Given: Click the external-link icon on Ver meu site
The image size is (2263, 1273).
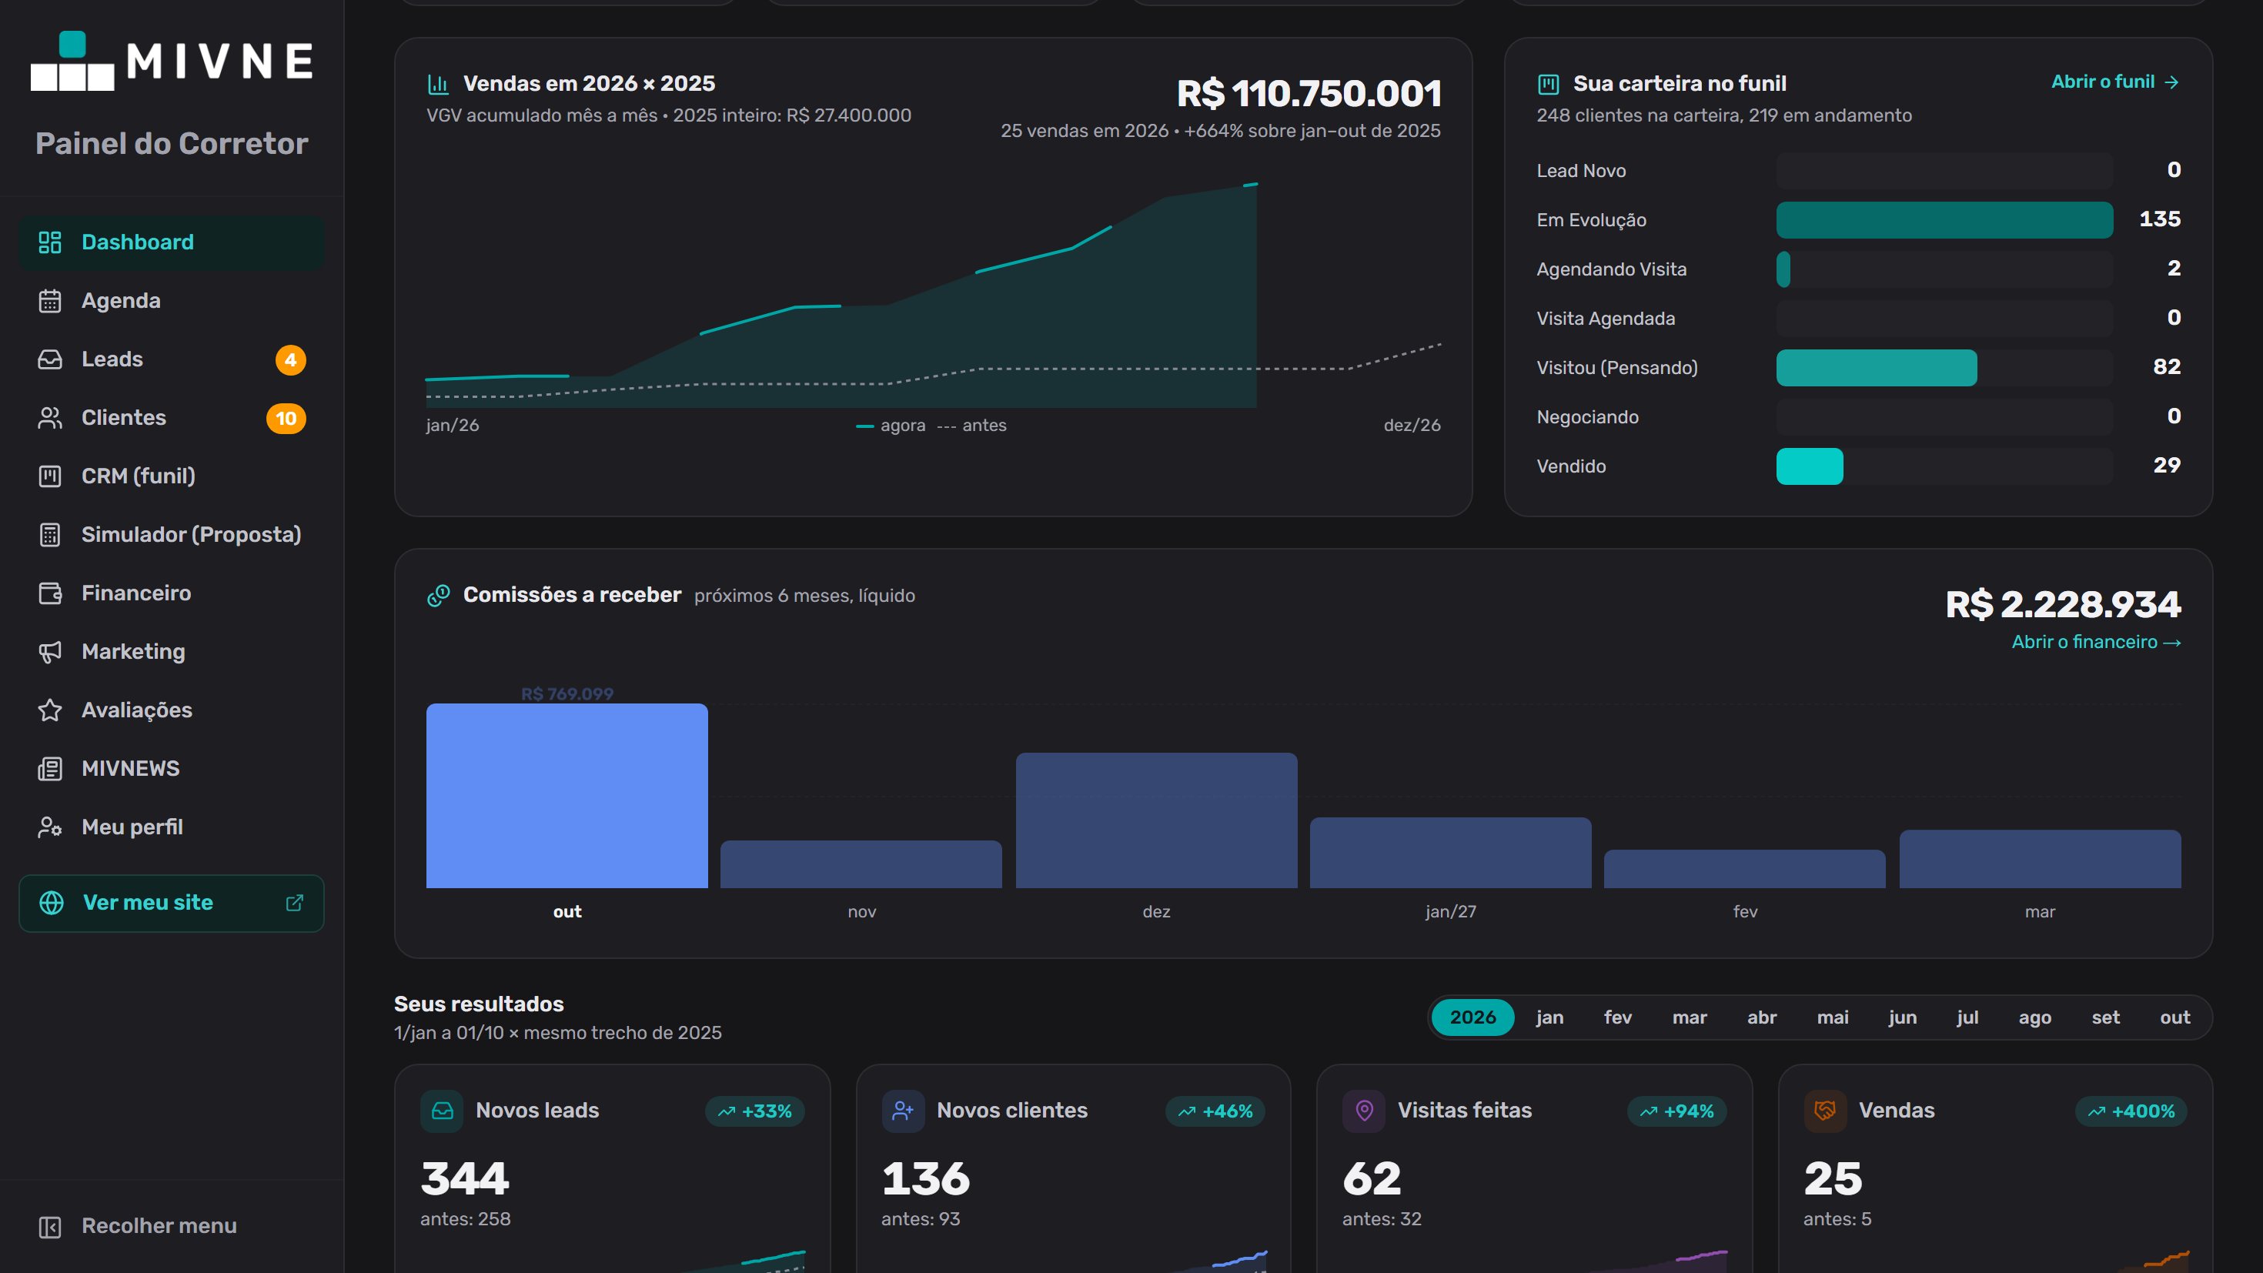Looking at the screenshot, I should point(294,903).
